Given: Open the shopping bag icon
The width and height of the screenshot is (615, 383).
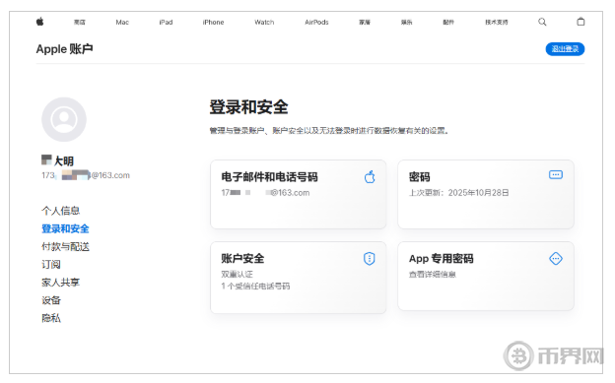Looking at the screenshot, I should [581, 22].
